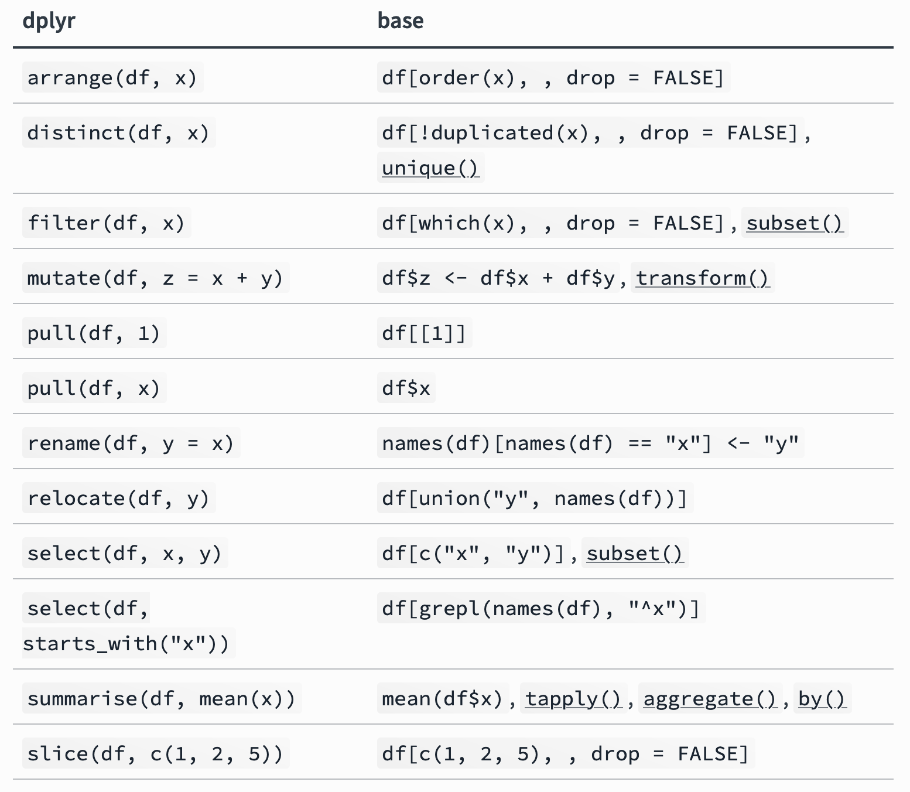This screenshot has width=910, height=792.
Task: Open the transform() documentation link
Action: (702, 279)
